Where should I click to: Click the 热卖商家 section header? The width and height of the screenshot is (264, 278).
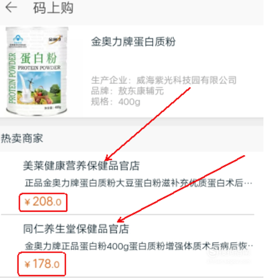[x=22, y=138]
